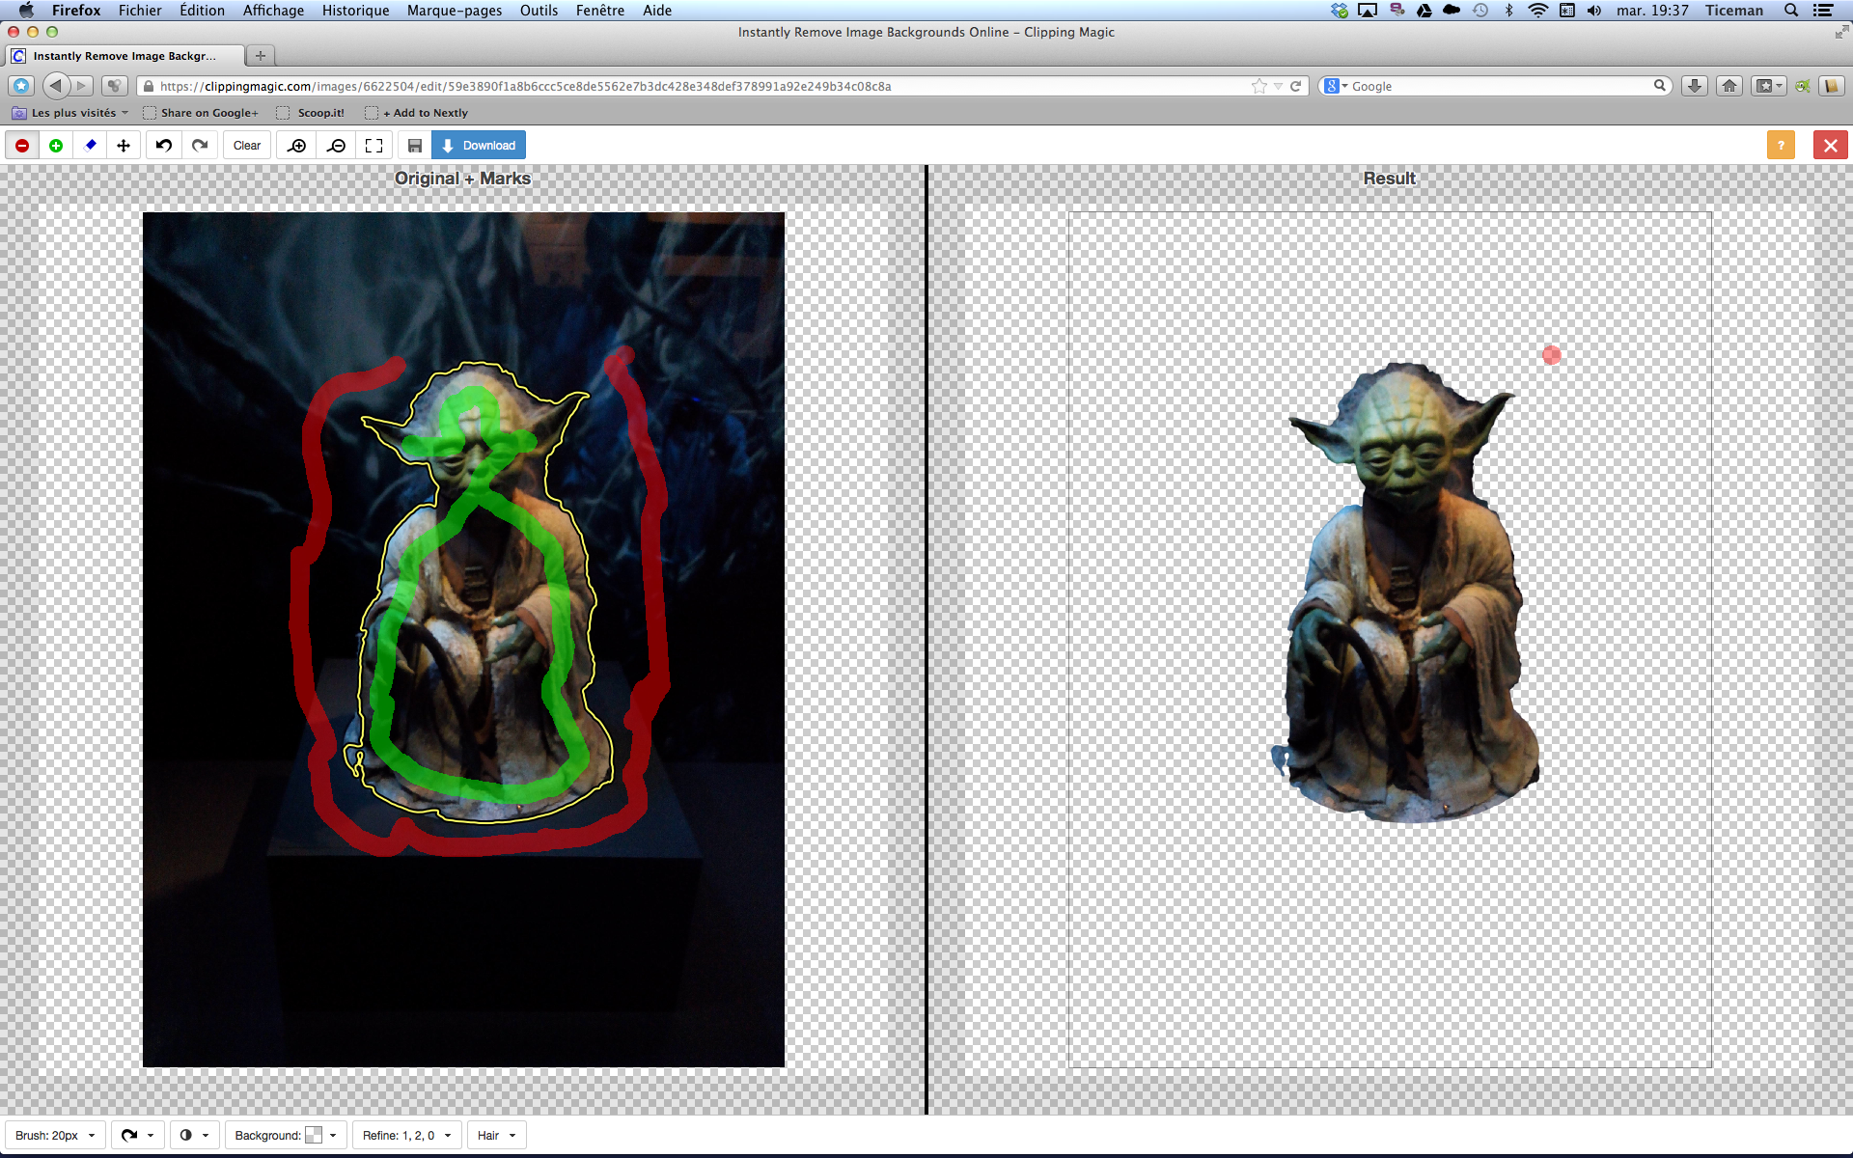
Task: Open a new browser tab
Action: click(x=260, y=55)
